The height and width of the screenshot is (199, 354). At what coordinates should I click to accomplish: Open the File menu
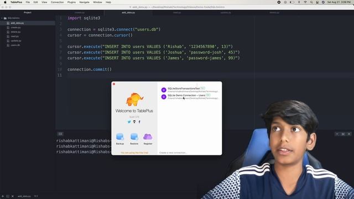pos(28,2)
